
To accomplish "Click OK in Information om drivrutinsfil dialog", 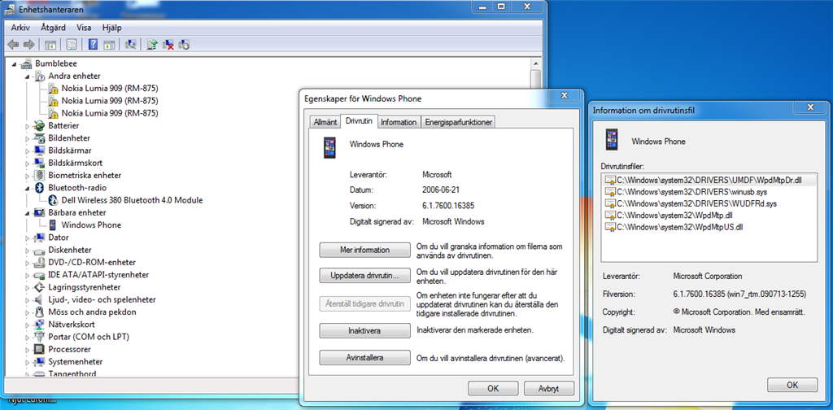I will tap(792, 385).
